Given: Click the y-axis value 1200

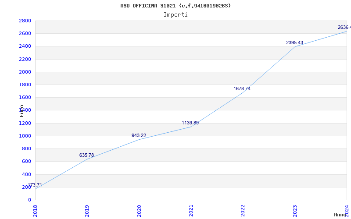Looking at the screenshot, I should point(25,123).
